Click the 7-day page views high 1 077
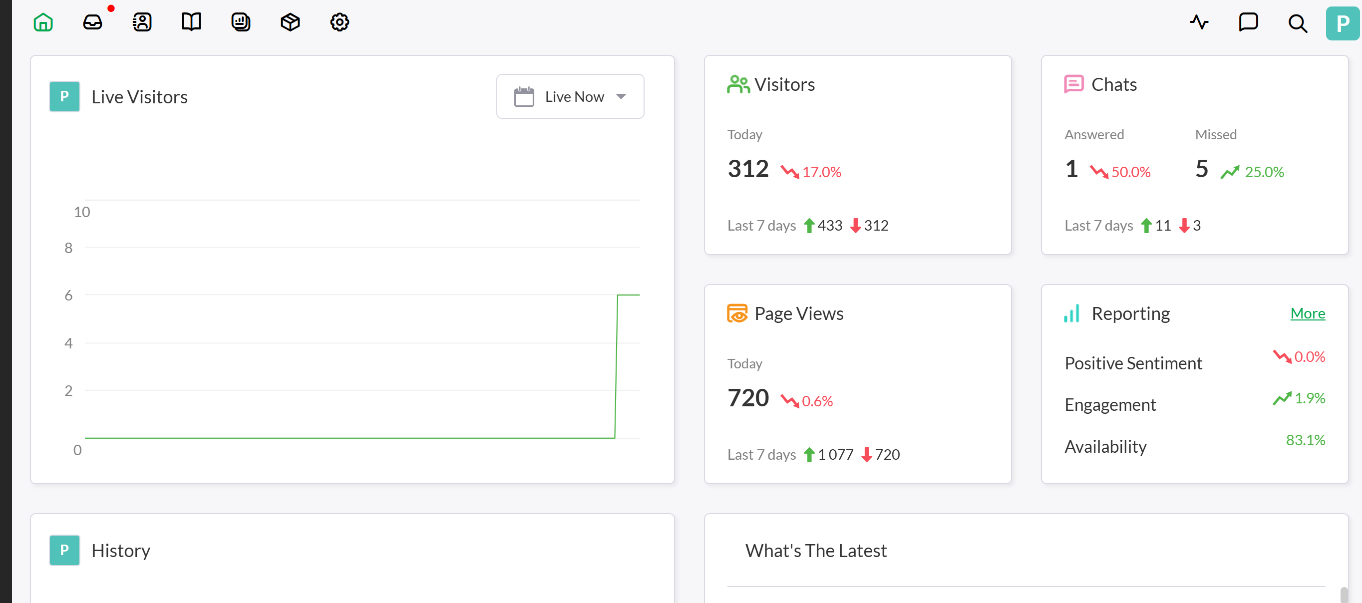Viewport: 1362px width, 603px height. click(835, 454)
